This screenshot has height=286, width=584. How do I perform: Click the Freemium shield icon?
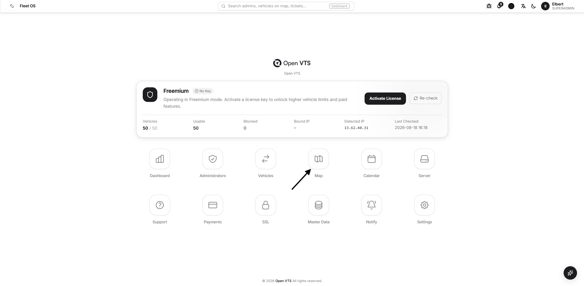(x=150, y=95)
